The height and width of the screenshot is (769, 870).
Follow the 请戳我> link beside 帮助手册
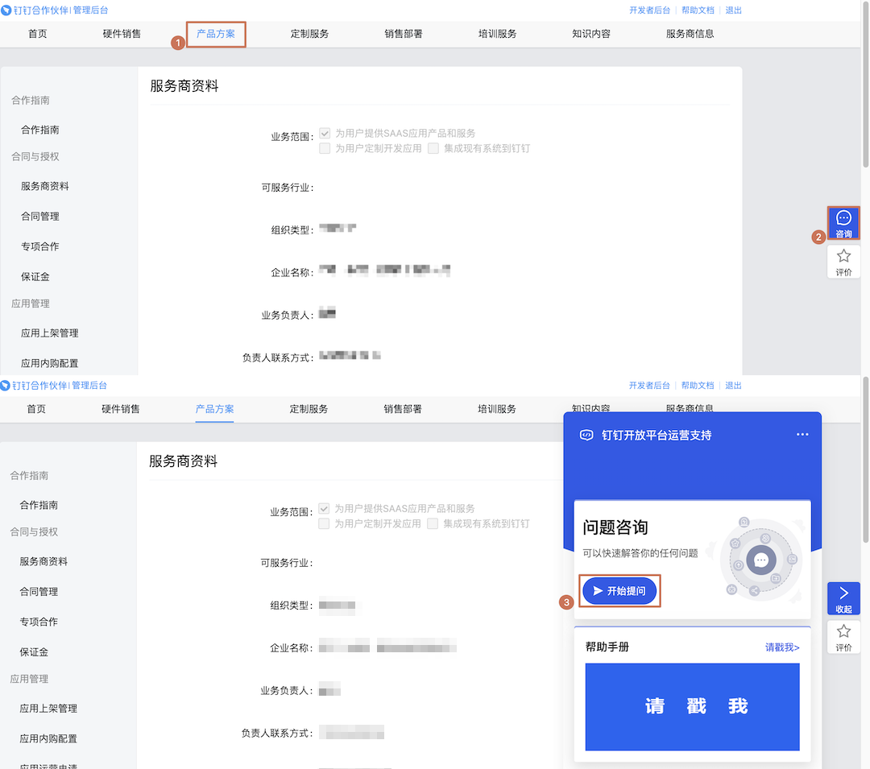(x=781, y=647)
